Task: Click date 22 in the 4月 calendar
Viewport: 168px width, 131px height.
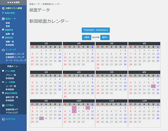Action: (x=135, y=61)
